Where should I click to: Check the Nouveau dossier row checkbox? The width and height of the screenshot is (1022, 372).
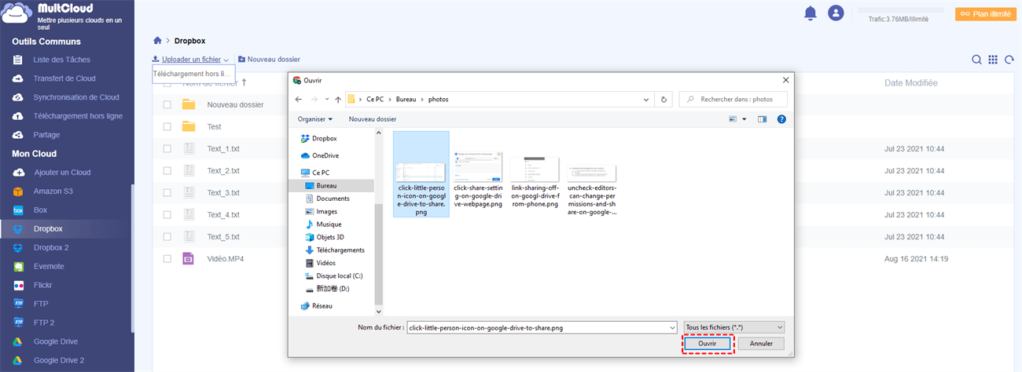point(167,104)
